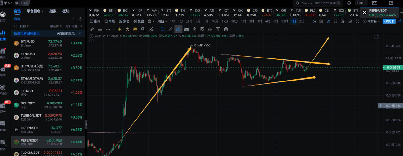Click the share icon next to K线分析

(x=400, y=21)
